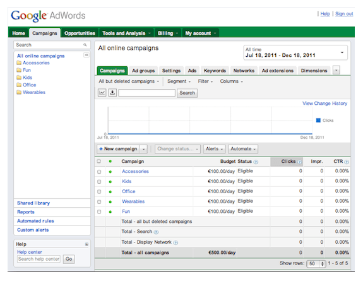Switch to the Ad groups tab
The width and height of the screenshot is (363, 281).
143,71
